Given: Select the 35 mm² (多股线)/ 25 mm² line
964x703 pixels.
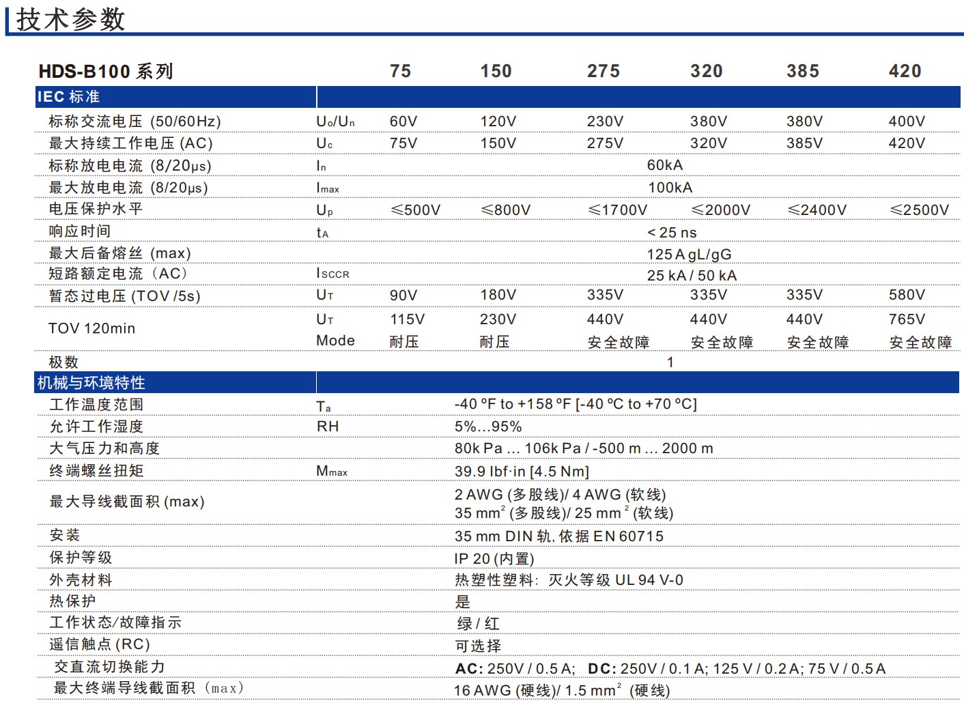Looking at the screenshot, I should (x=564, y=513).
